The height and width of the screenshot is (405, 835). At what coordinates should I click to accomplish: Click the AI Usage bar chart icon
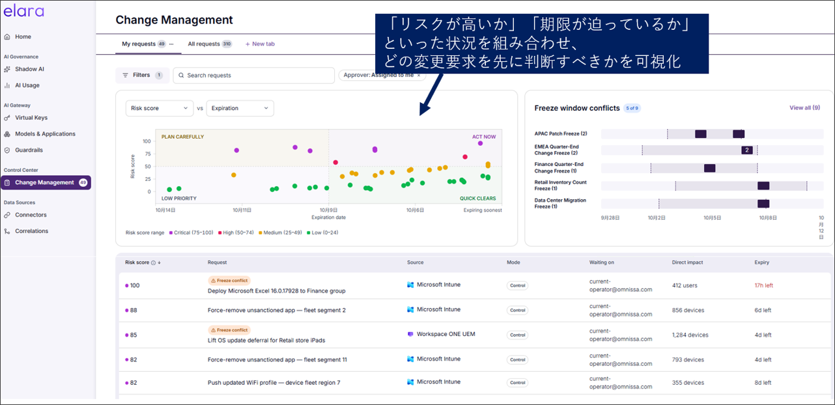coord(8,85)
